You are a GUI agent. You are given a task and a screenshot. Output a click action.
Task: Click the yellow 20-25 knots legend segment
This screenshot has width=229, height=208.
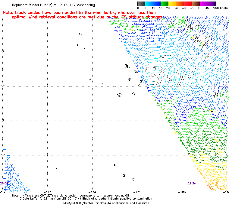click(172, 4)
